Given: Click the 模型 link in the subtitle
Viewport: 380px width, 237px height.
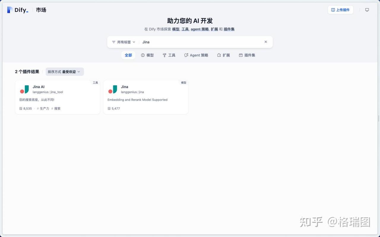Looking at the screenshot, I should click(x=176, y=29).
